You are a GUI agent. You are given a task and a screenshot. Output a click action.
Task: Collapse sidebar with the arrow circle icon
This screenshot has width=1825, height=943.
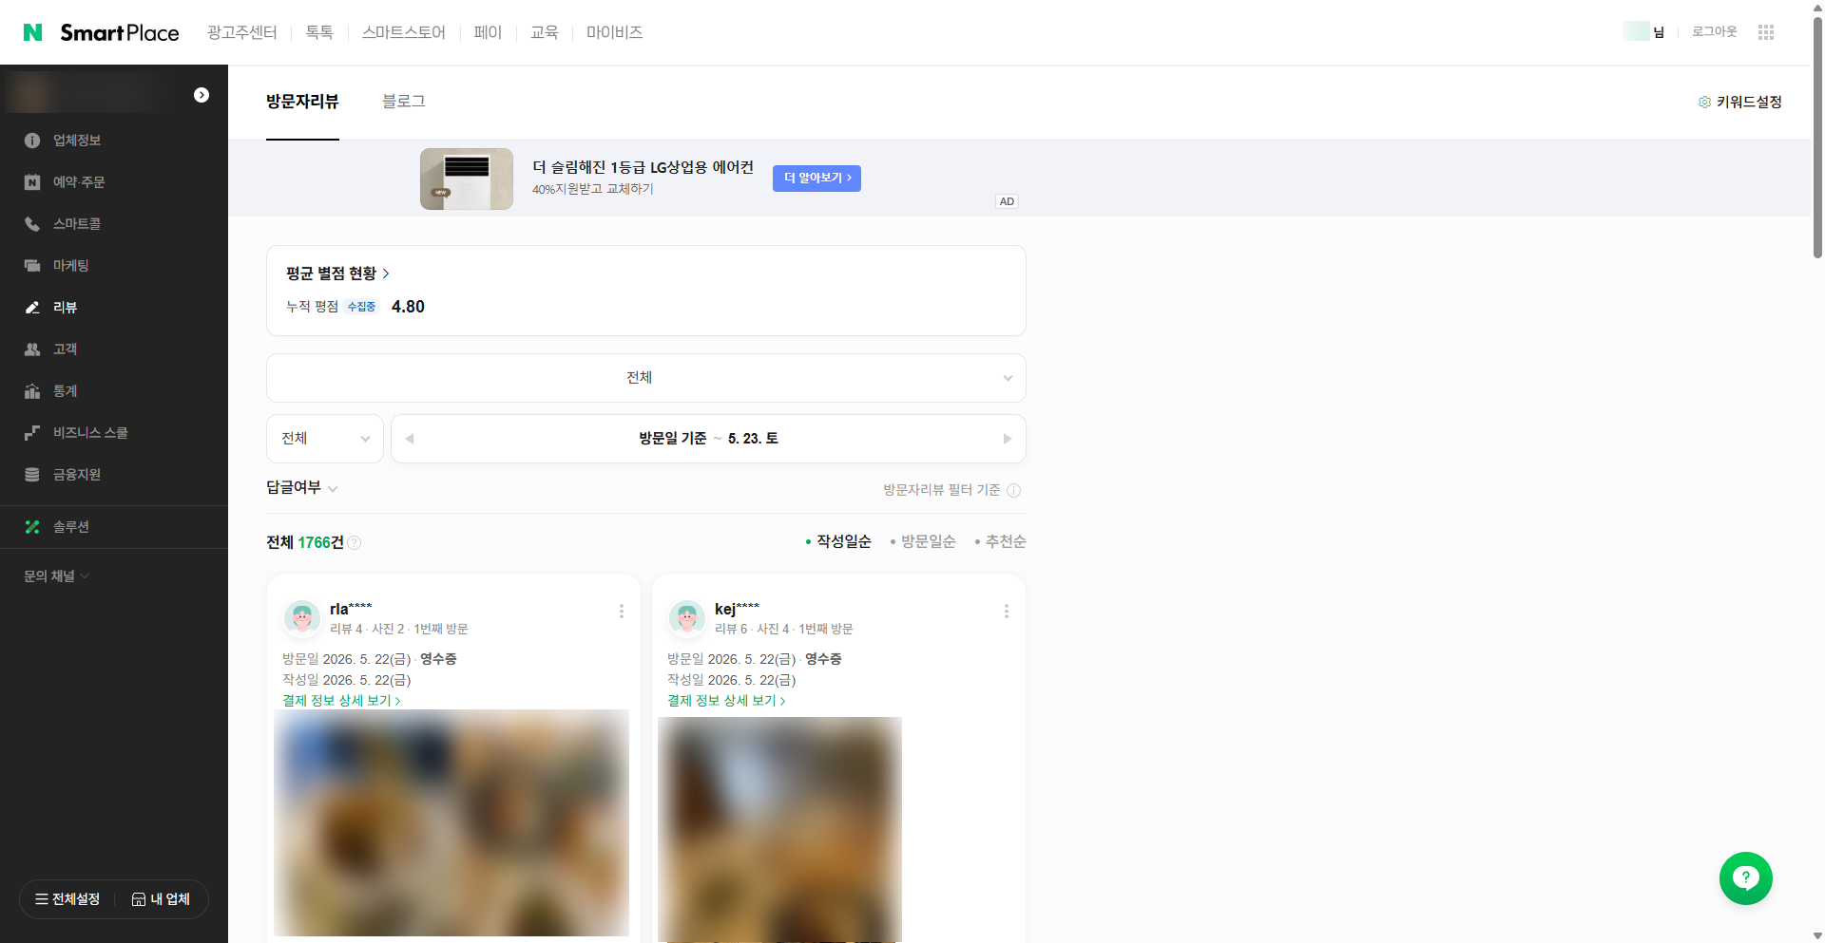click(x=202, y=95)
